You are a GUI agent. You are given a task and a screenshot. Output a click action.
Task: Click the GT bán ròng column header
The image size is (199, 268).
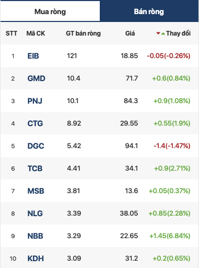[x=83, y=33]
